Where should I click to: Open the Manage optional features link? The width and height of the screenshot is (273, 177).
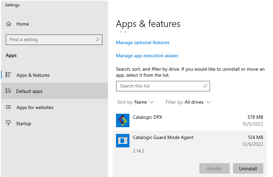(x=143, y=42)
